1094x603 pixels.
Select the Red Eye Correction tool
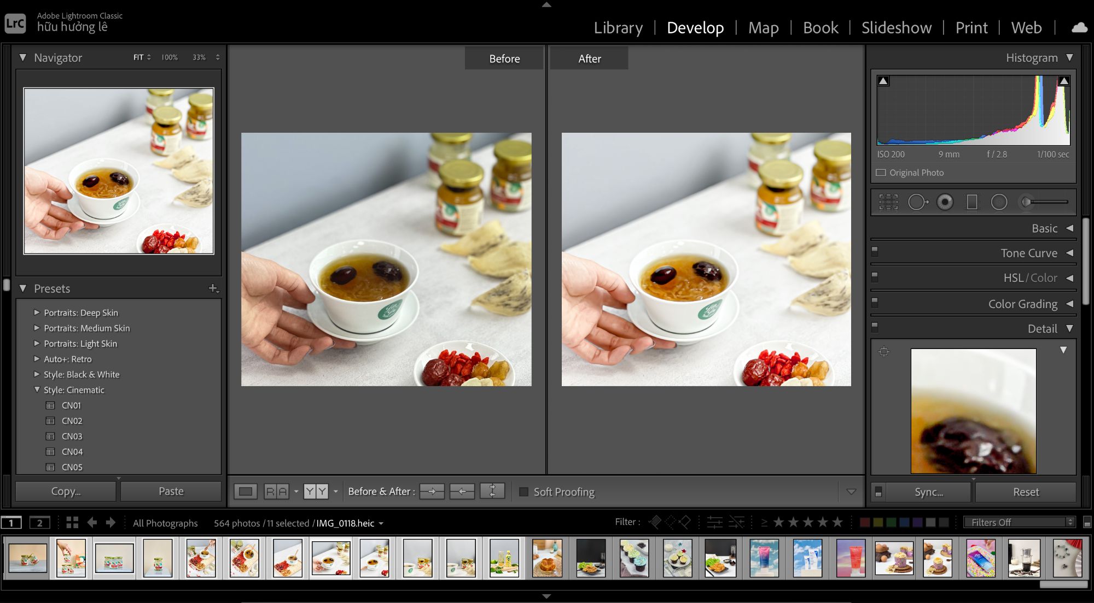tap(945, 202)
